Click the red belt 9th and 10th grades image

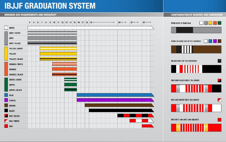coord(196,128)
